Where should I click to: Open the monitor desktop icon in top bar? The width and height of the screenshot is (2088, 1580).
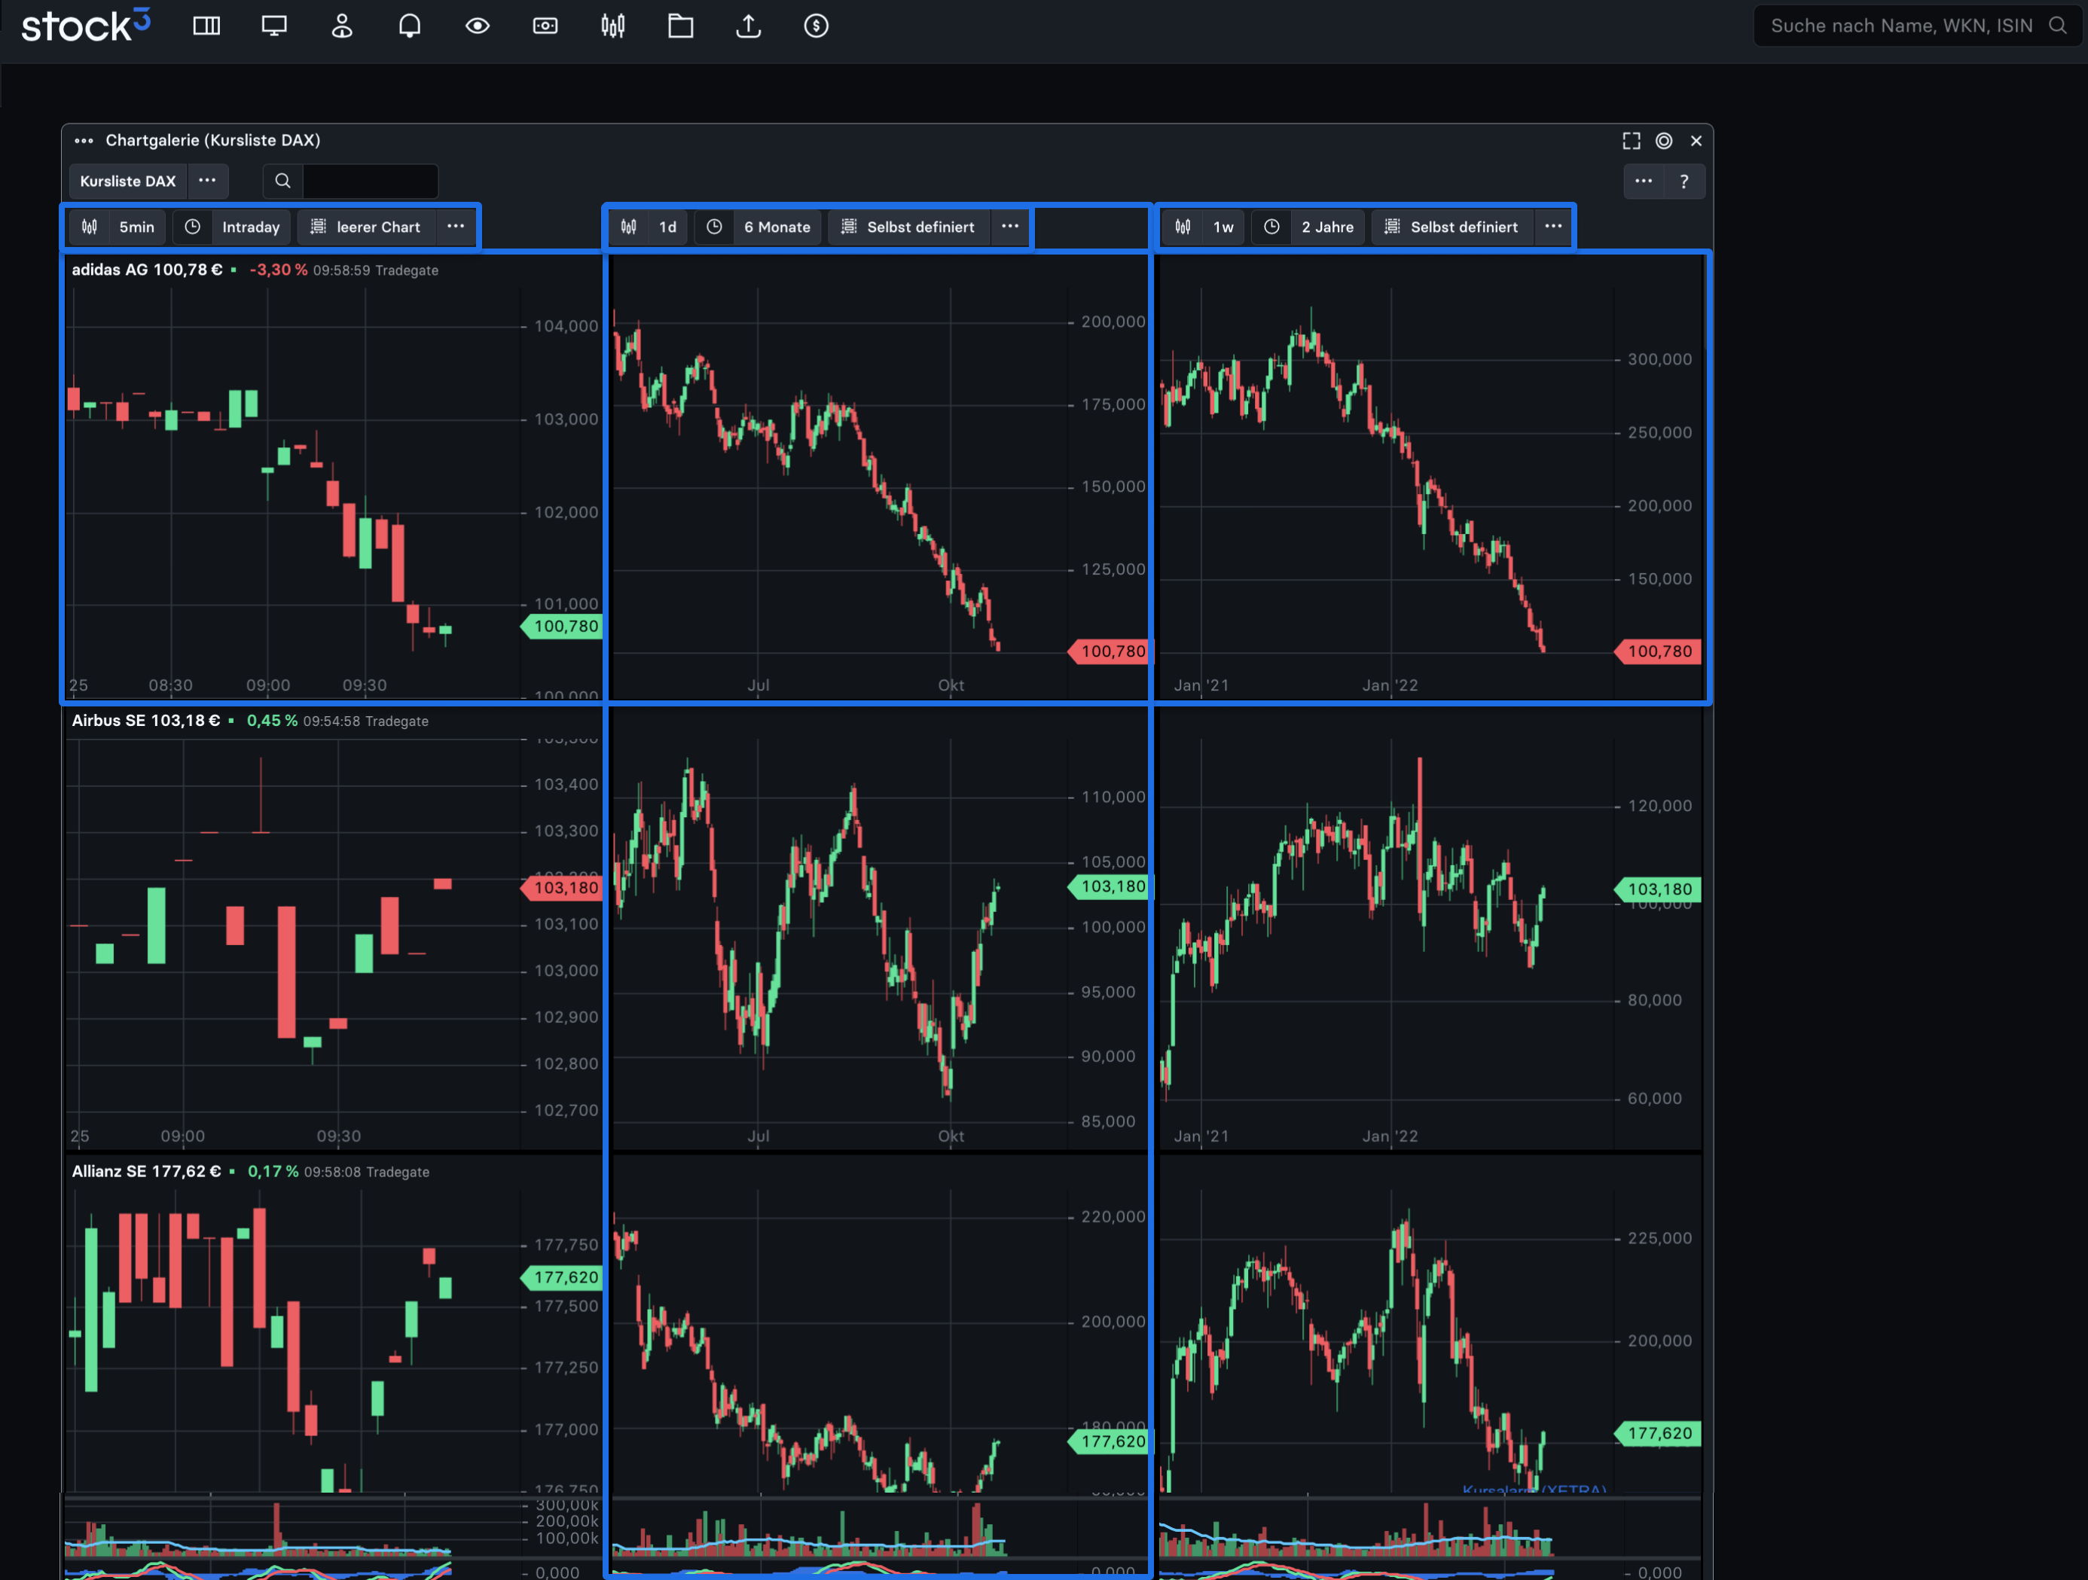point(275,26)
